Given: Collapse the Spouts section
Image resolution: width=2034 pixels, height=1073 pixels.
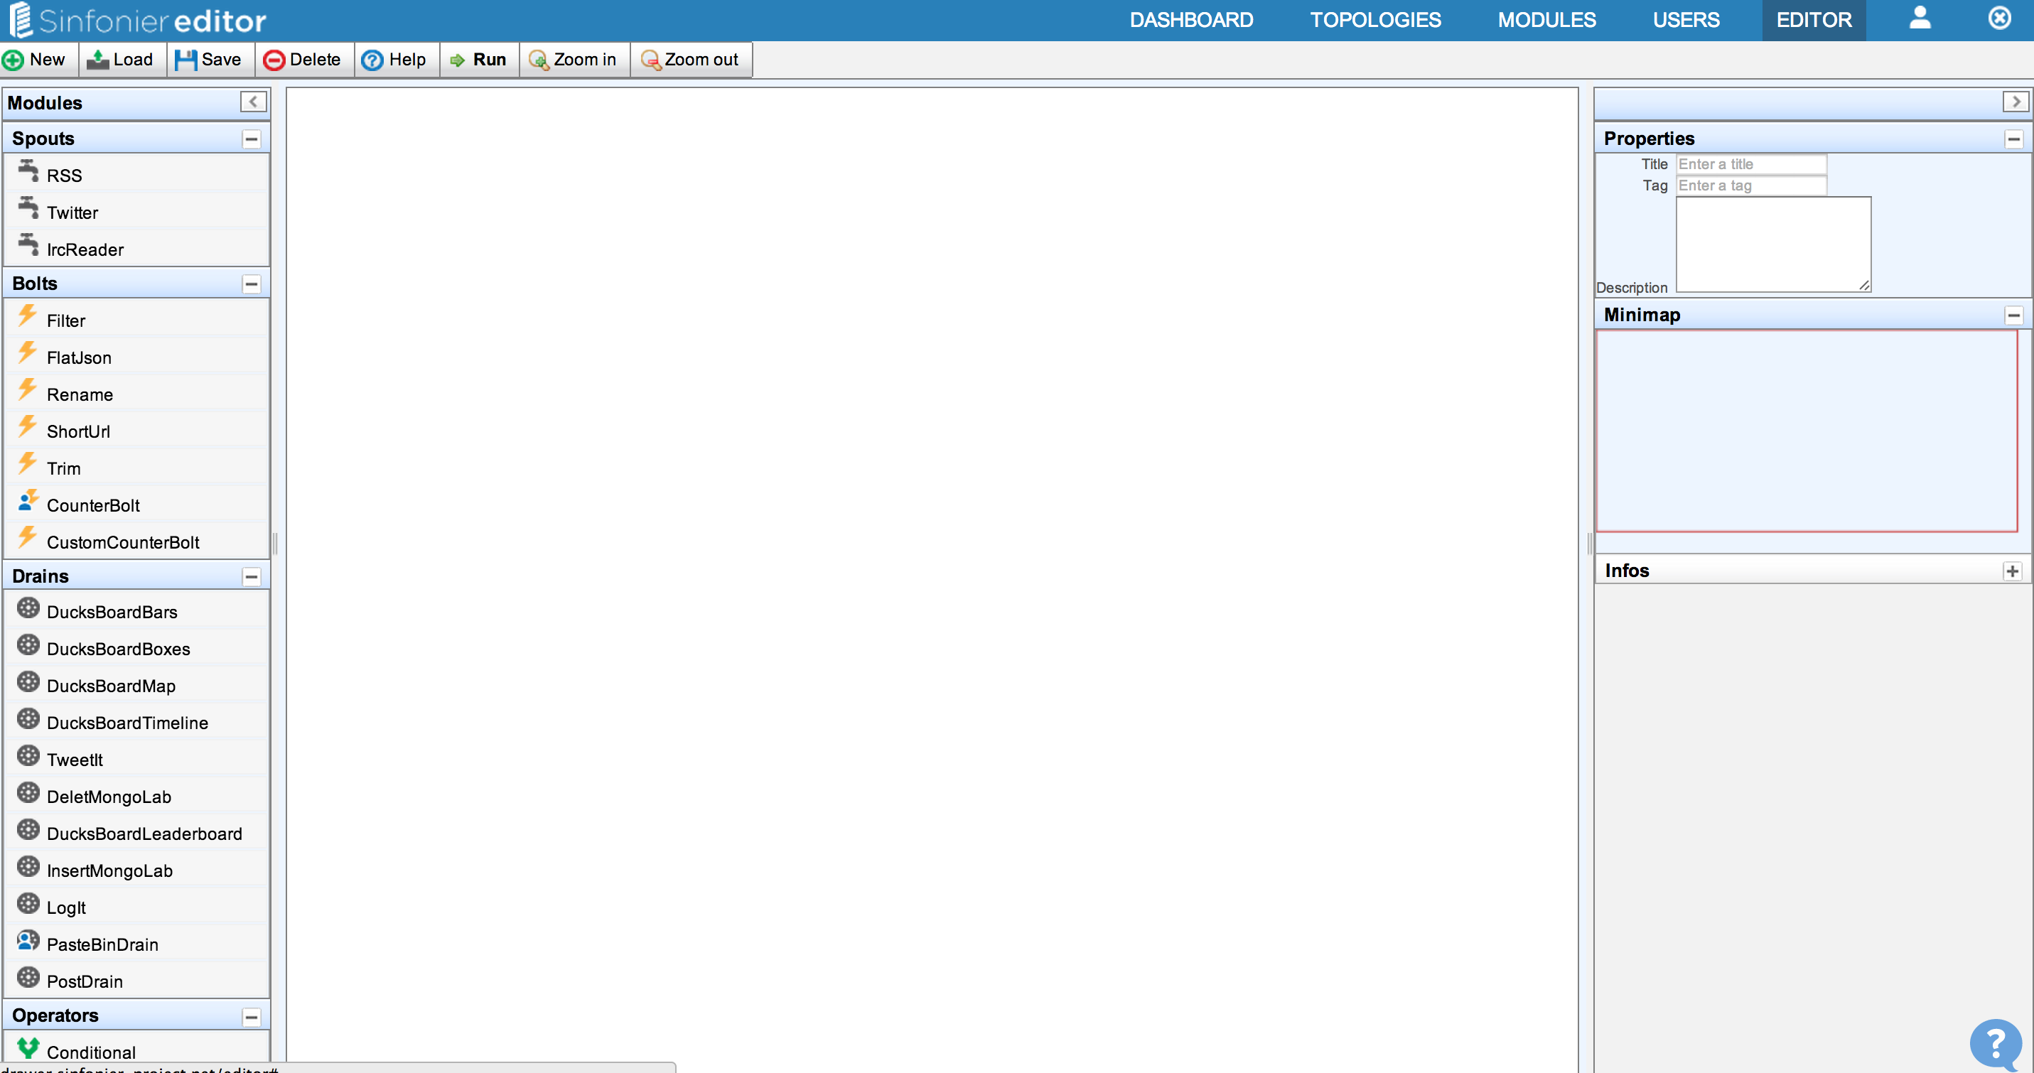Looking at the screenshot, I should (252, 139).
